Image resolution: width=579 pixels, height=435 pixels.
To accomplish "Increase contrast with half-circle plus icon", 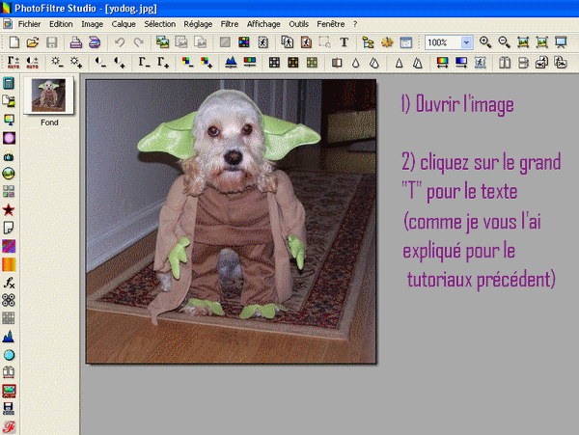I will coord(120,63).
